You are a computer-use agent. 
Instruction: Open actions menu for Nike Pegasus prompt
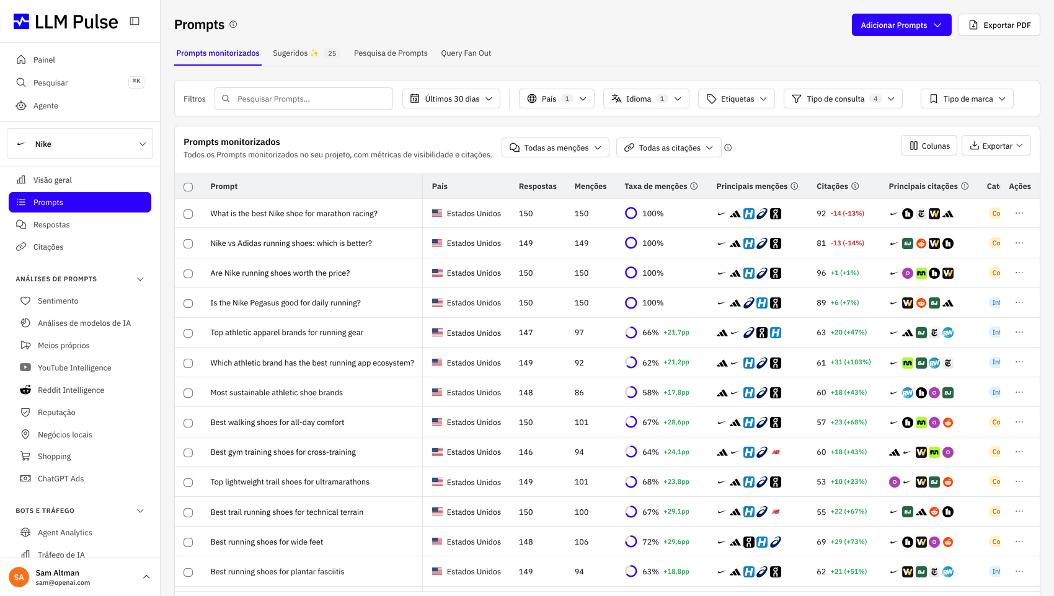pos(1019,302)
